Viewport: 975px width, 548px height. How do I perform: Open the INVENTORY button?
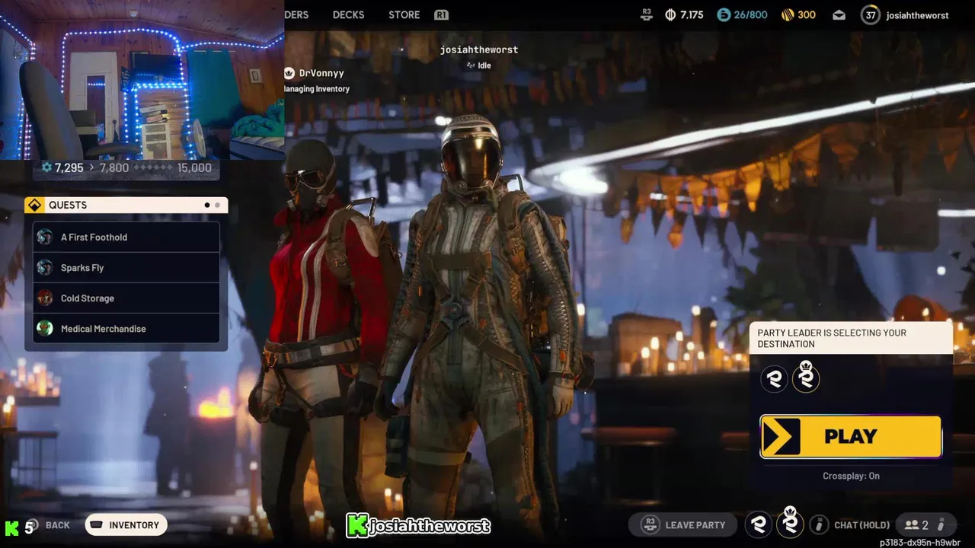click(x=126, y=525)
